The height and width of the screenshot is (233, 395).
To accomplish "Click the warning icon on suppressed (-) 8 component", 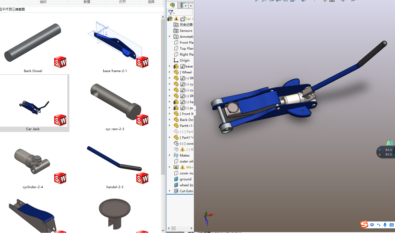I will point(183,149).
